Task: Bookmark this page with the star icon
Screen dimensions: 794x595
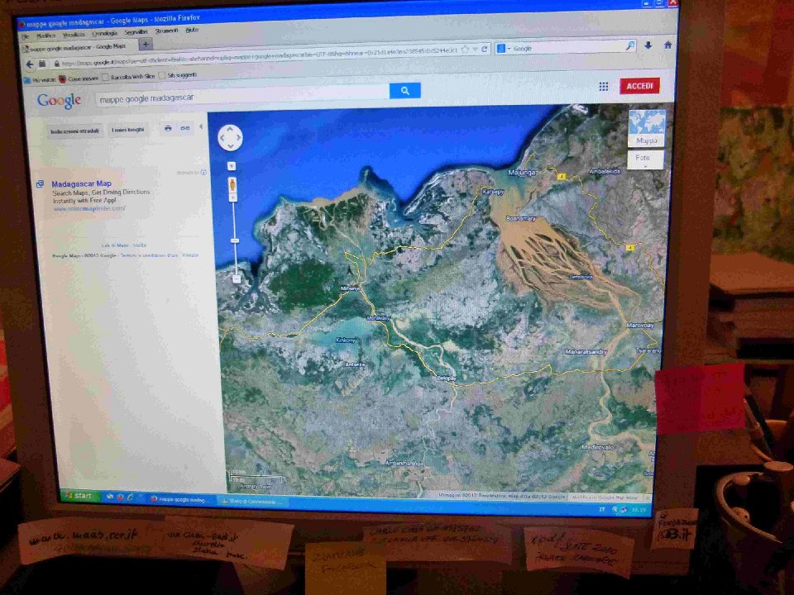Action: click(465, 50)
